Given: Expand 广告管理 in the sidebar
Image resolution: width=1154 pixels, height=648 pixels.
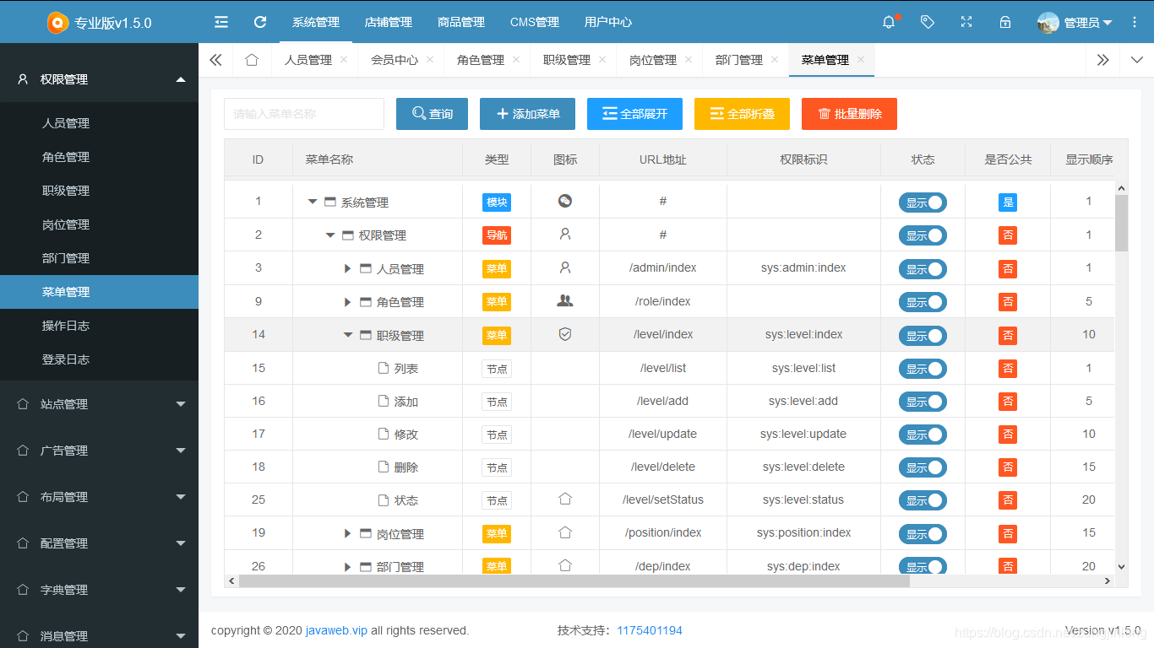Looking at the screenshot, I should (99, 451).
